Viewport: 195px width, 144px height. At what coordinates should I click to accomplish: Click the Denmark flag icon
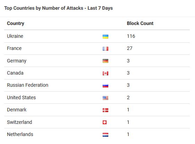pos(105,110)
